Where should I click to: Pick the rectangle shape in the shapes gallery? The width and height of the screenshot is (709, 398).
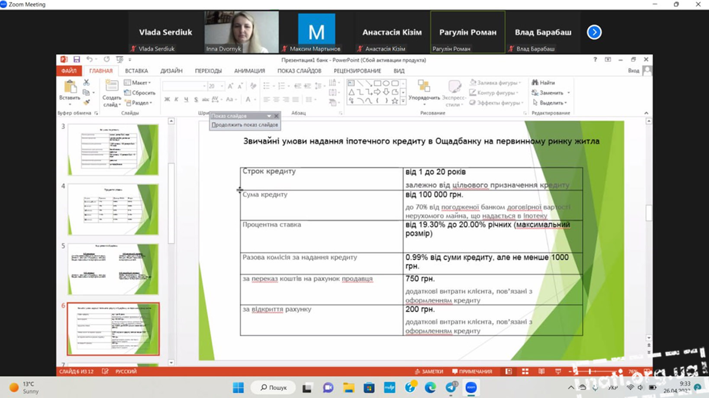377,83
